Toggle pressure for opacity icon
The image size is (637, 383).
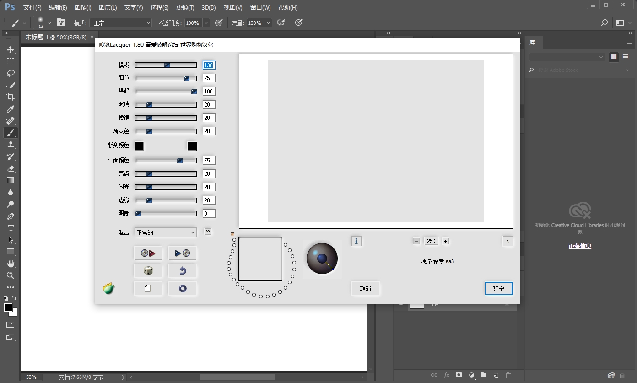point(219,22)
